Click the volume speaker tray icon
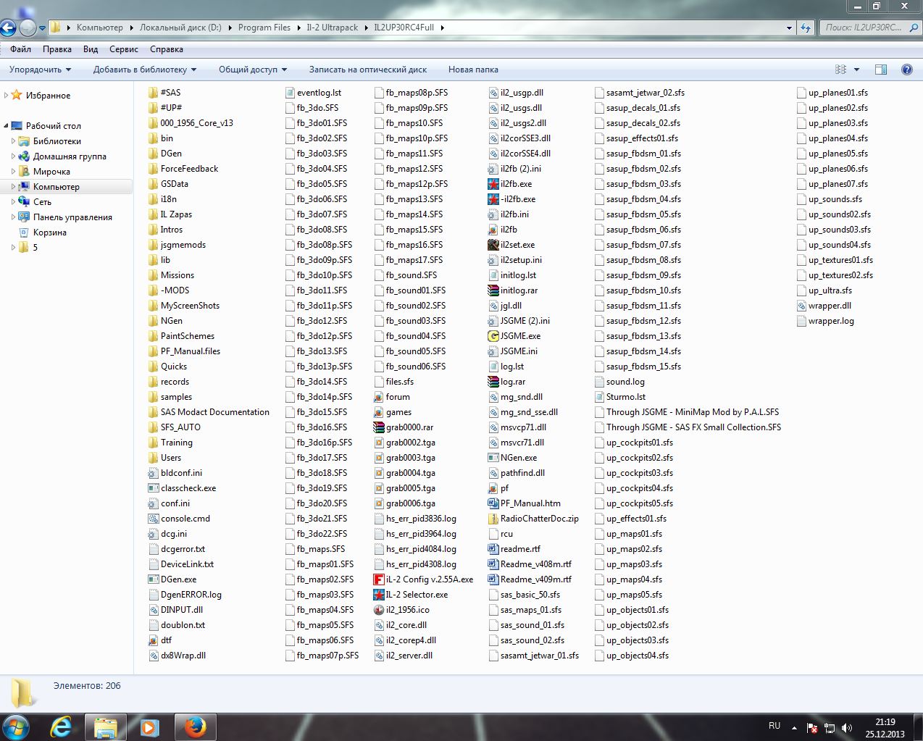The width and height of the screenshot is (923, 741). [x=847, y=728]
